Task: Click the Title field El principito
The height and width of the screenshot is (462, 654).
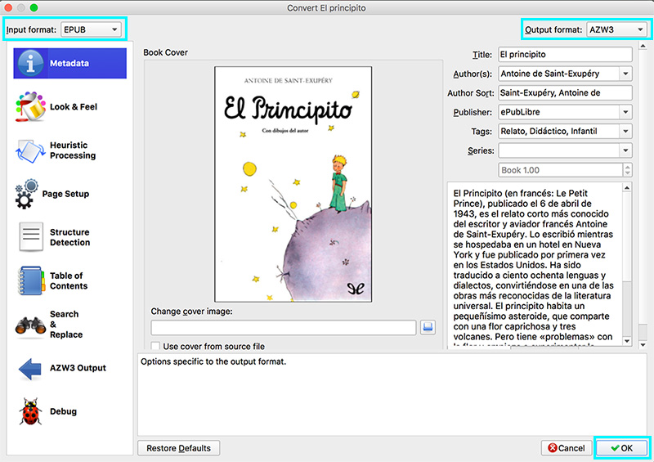Action: [x=565, y=55]
